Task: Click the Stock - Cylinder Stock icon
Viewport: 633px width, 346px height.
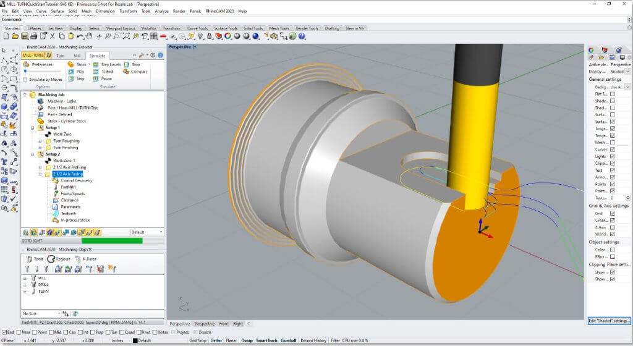Action: (41, 121)
